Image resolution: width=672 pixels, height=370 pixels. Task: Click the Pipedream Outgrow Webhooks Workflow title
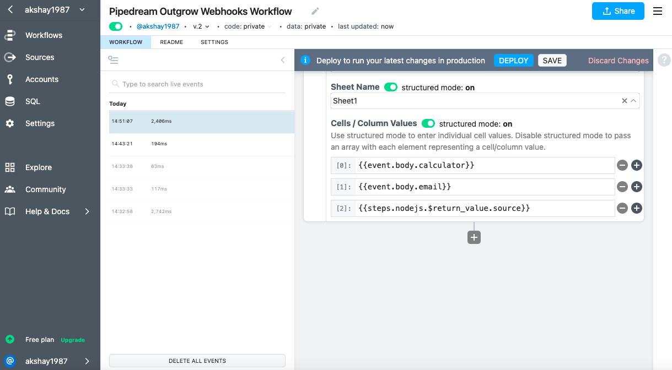(x=201, y=12)
